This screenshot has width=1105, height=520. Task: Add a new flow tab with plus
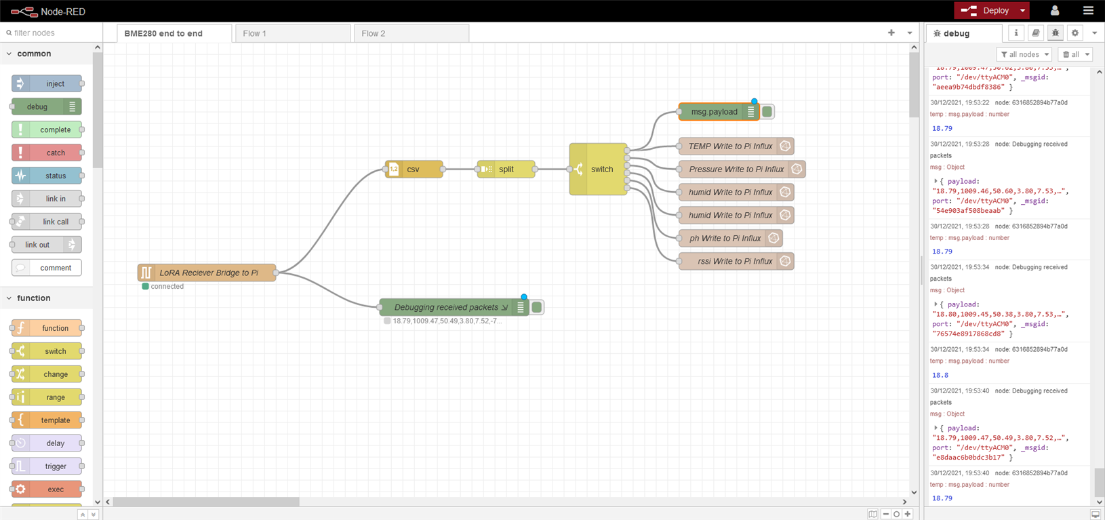point(891,33)
